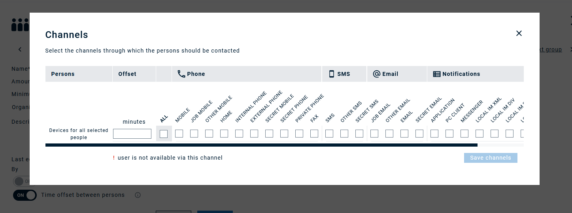Select the HOME phone checkbox
572x213 pixels.
224,134
